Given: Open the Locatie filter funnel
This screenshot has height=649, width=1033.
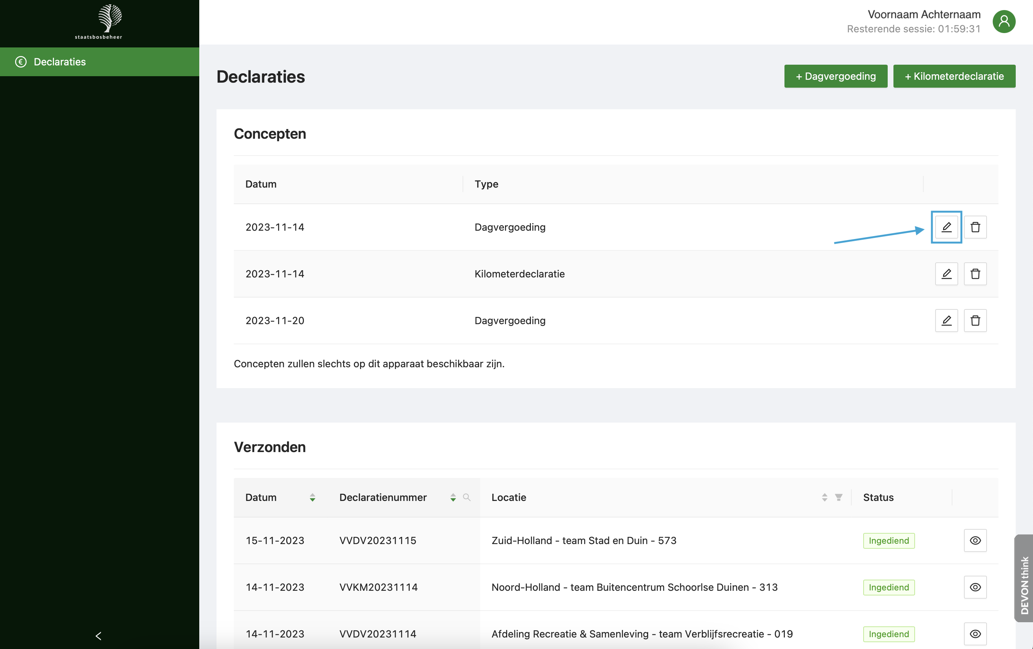Looking at the screenshot, I should tap(839, 497).
